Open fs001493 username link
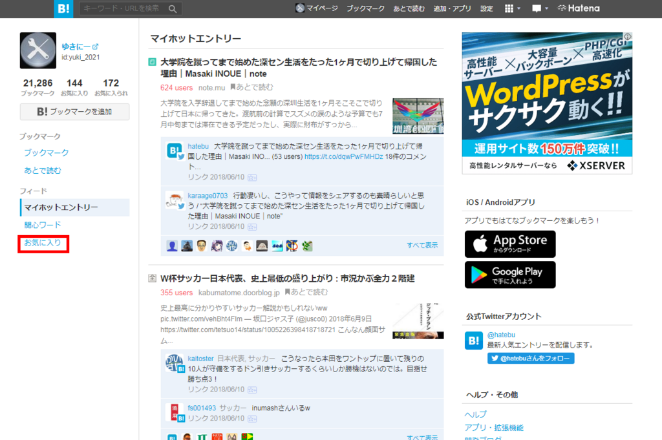Viewport: 662px width, 440px height. click(202, 408)
